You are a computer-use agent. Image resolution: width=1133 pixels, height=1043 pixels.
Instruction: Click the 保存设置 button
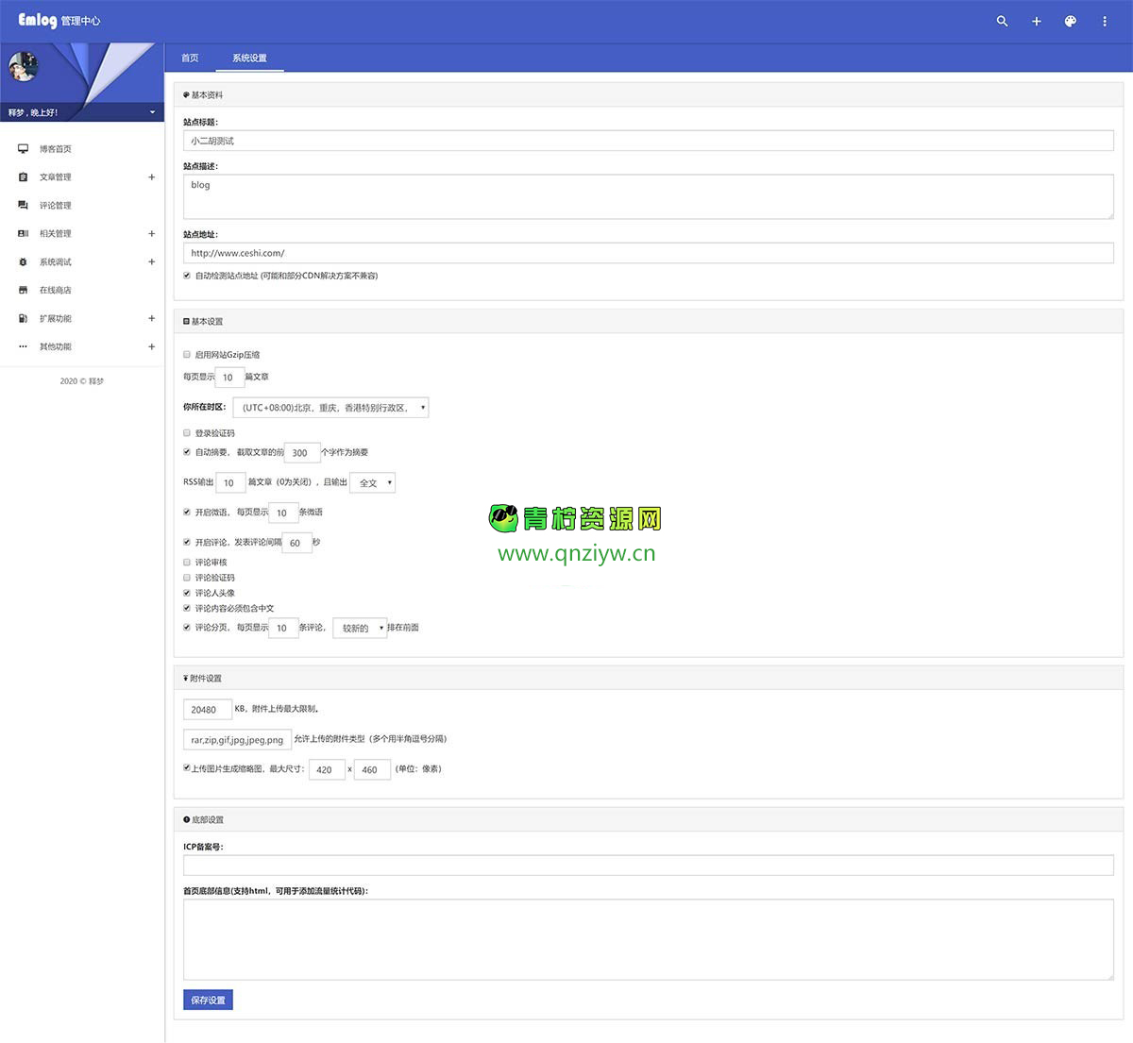208,1000
